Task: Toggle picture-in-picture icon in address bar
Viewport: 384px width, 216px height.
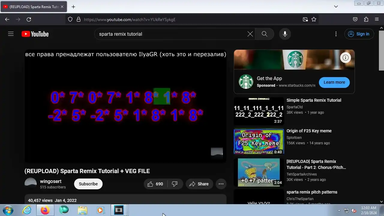Action: pos(305,19)
